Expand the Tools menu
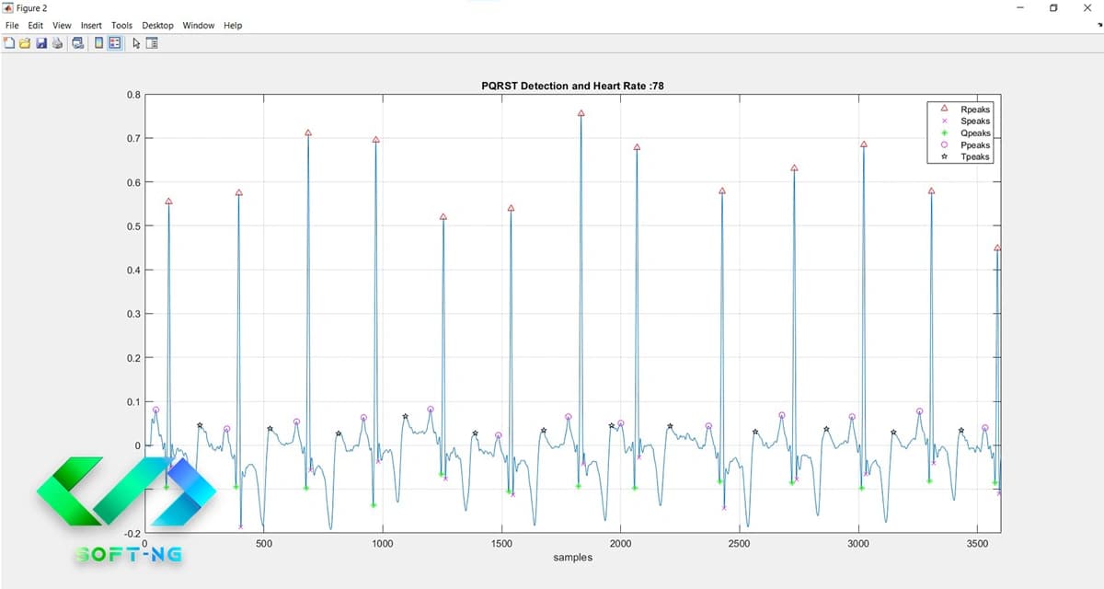Viewport: 1104px width, 589px height. click(x=121, y=25)
